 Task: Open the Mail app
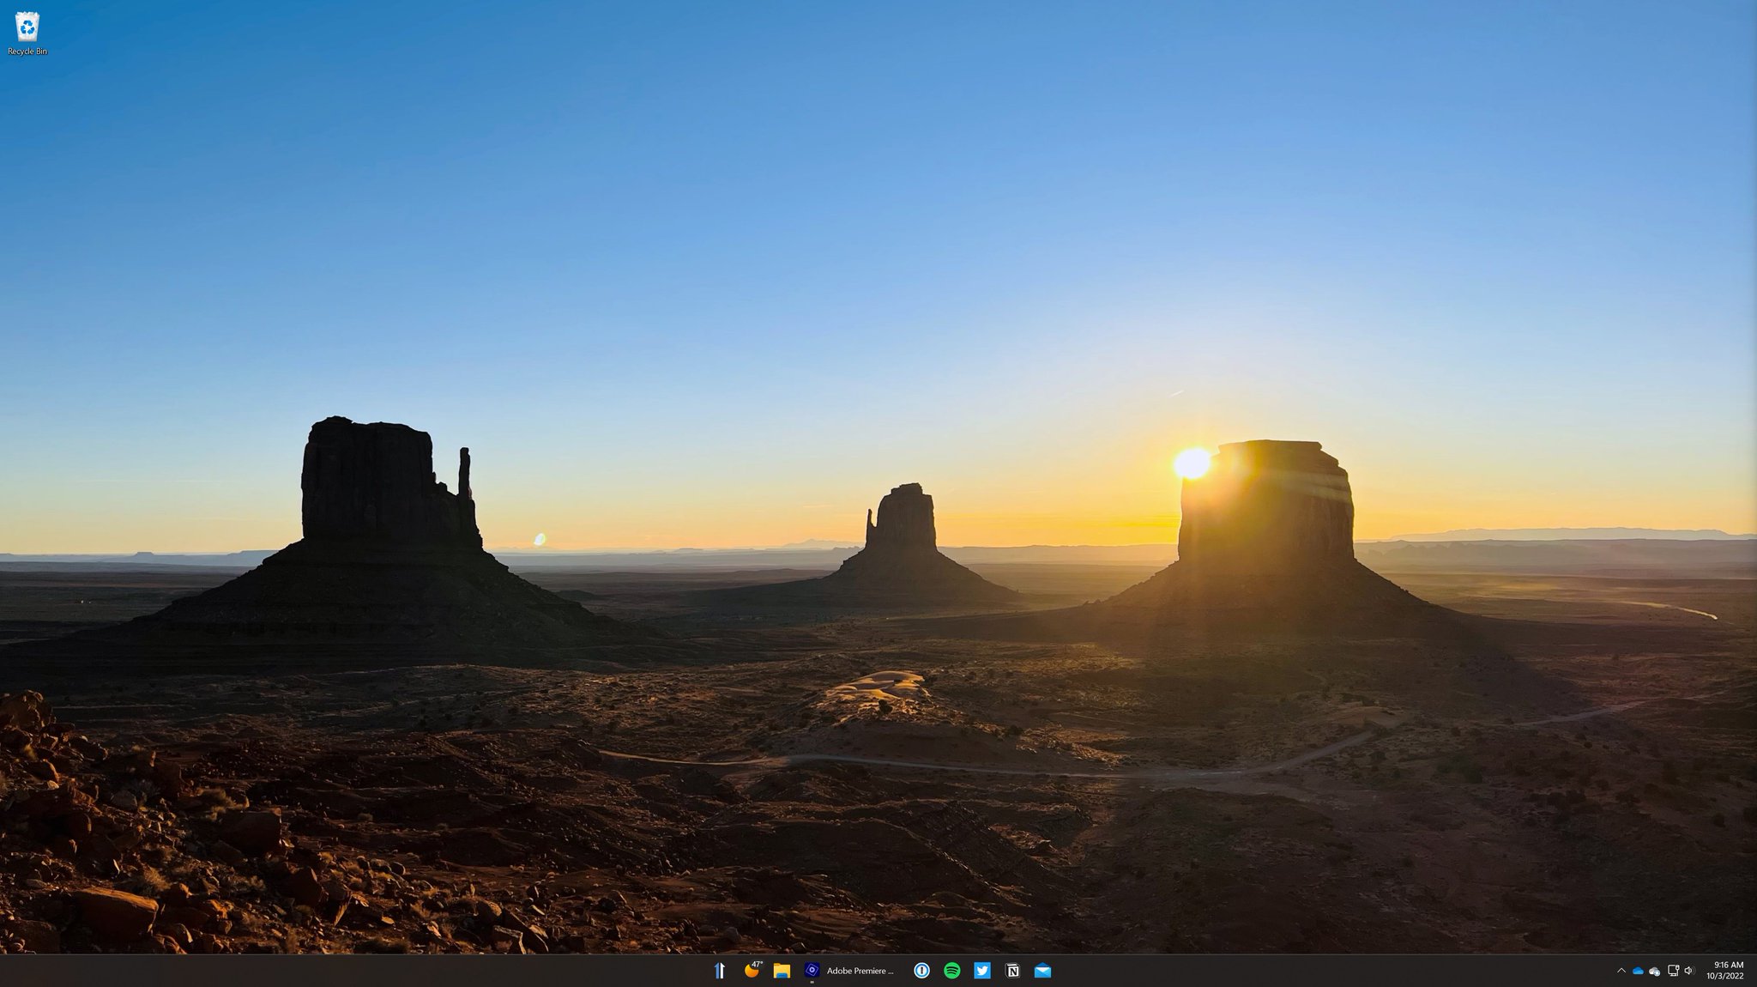[x=1042, y=971]
